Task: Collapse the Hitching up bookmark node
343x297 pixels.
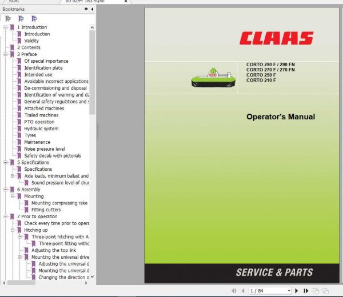Action: pos(13,230)
